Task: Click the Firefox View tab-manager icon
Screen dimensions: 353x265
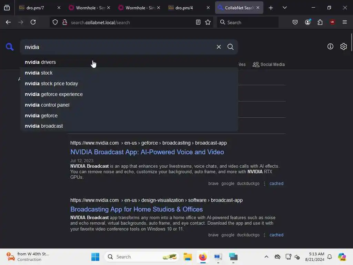Action: tap(7, 8)
